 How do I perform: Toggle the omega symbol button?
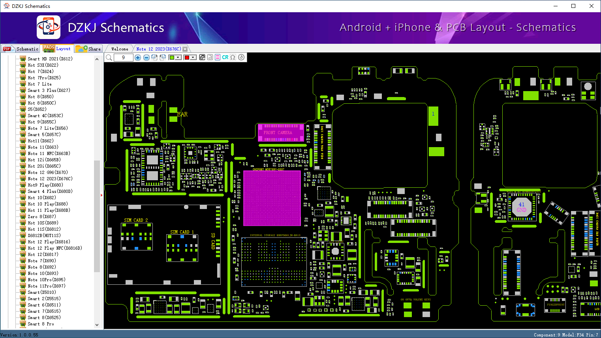coord(233,57)
